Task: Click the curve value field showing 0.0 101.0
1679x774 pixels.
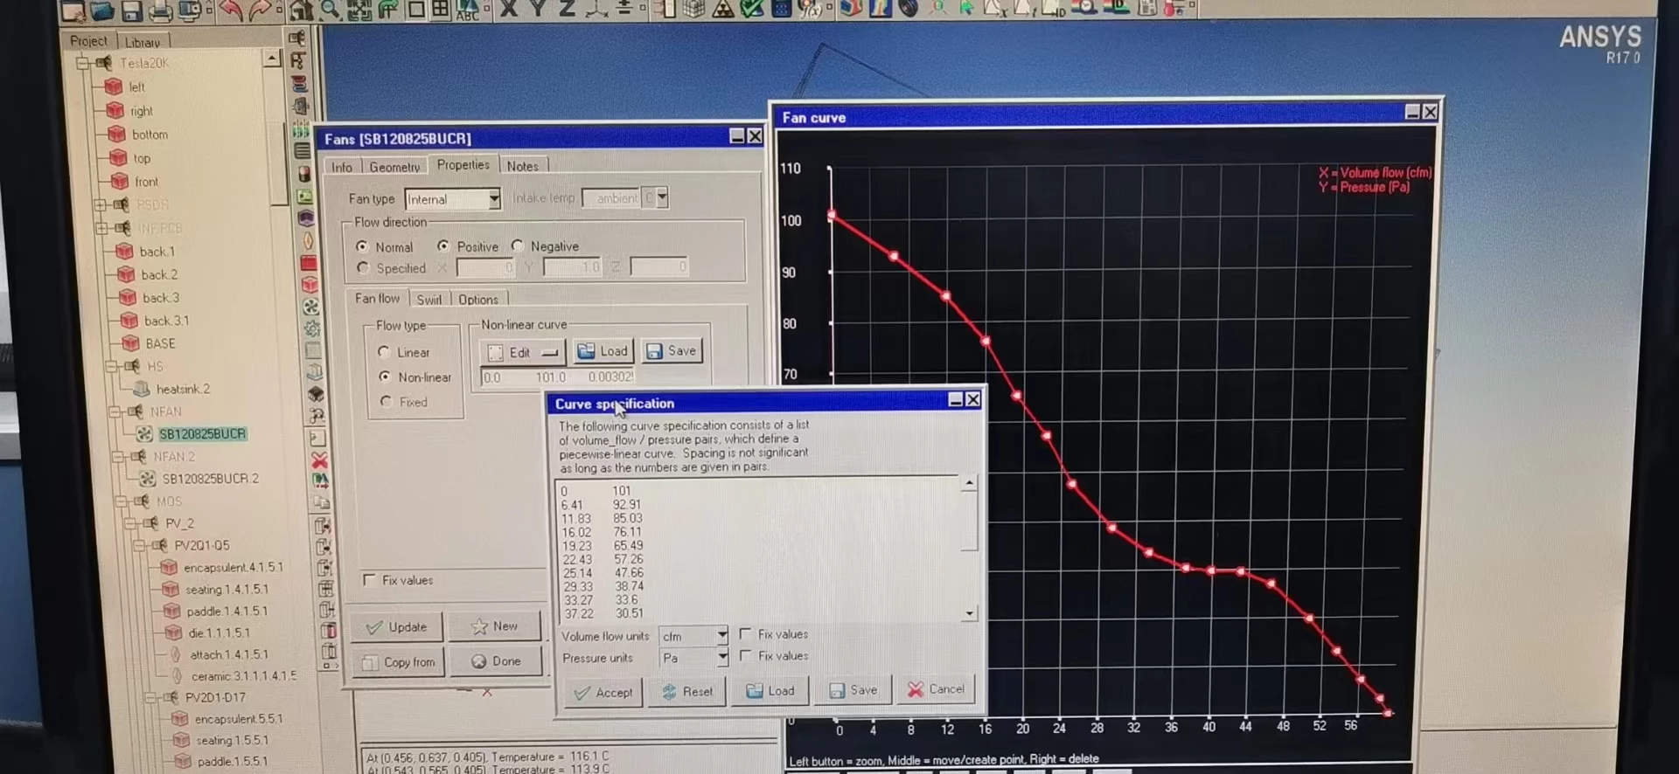Action: point(557,377)
